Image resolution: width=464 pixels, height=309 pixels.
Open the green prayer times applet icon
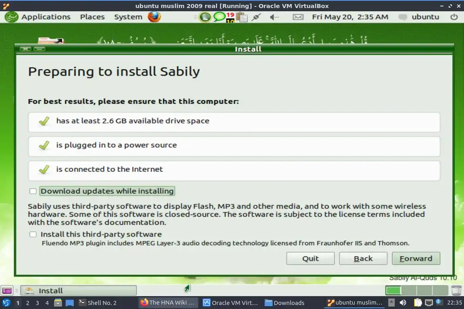click(205, 17)
